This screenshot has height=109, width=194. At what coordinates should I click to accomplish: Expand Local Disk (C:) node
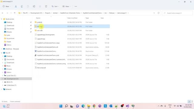3,75
